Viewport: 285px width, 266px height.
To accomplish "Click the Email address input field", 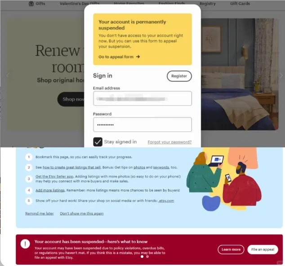I will [142, 98].
